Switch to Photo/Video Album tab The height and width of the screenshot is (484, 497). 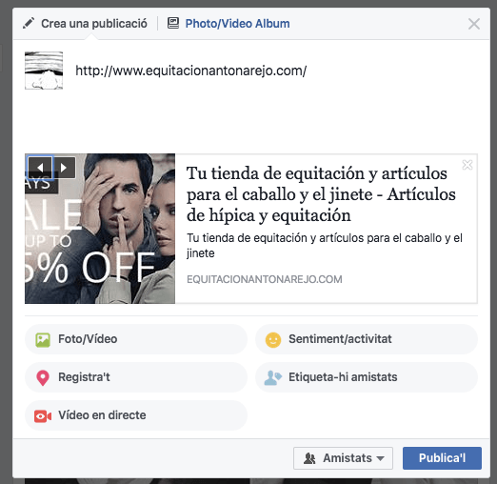click(x=229, y=24)
